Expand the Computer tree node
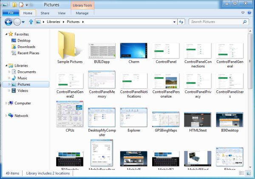The width and height of the screenshot is (255, 179). [x=6, y=103]
